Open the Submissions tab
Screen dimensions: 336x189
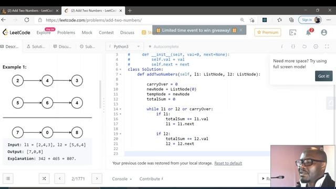87,47
